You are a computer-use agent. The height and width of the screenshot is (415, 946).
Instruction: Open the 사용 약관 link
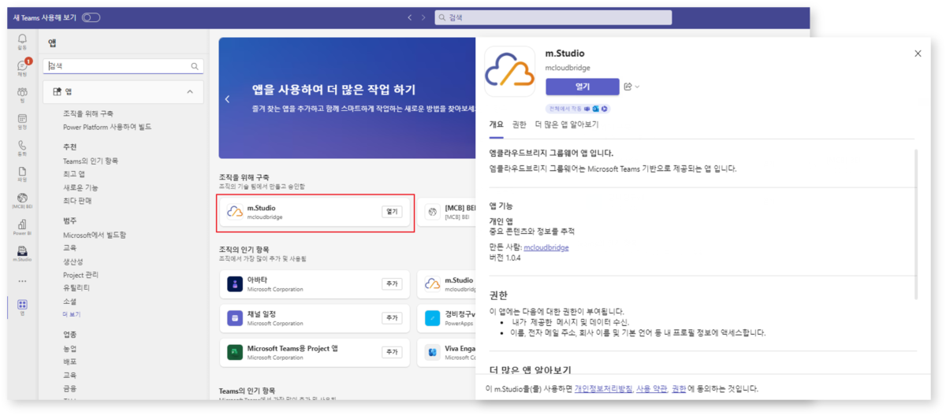click(x=651, y=389)
